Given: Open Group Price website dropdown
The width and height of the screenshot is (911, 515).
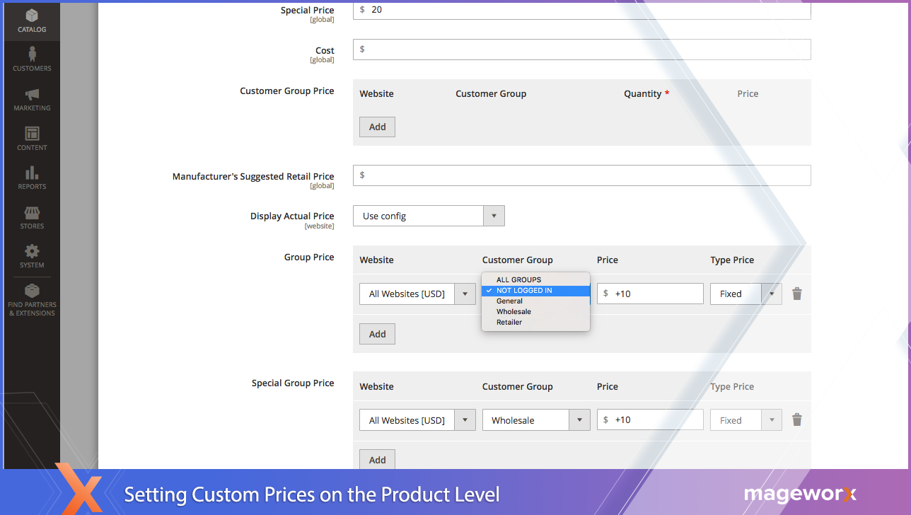Looking at the screenshot, I should [x=417, y=294].
